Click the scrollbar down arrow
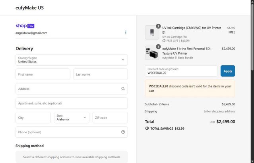 pos(252,161)
